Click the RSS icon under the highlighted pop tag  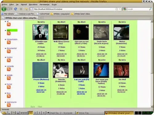(x=9, y=33)
